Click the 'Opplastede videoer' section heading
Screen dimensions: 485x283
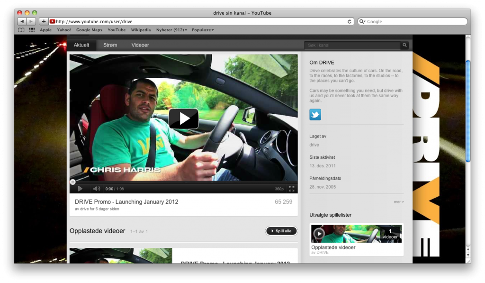coord(98,231)
